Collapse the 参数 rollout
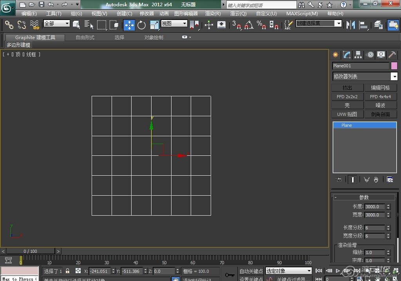The image size is (401, 281). [364, 197]
